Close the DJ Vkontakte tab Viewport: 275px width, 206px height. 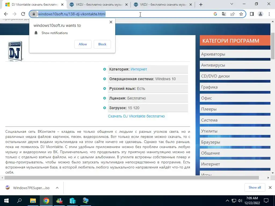click(x=62, y=5)
